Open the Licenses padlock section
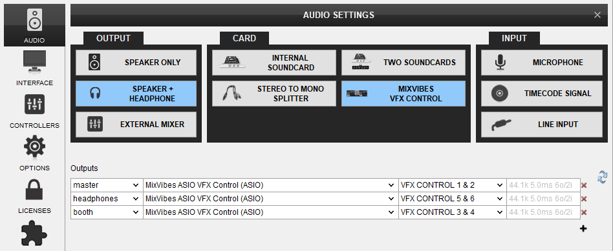This screenshot has height=251, width=613. pyautogui.click(x=34, y=196)
